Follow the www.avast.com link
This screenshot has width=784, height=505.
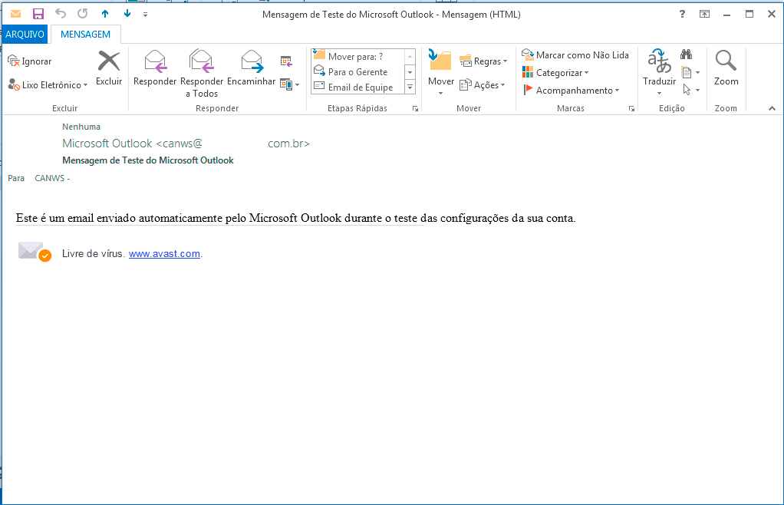[164, 253]
